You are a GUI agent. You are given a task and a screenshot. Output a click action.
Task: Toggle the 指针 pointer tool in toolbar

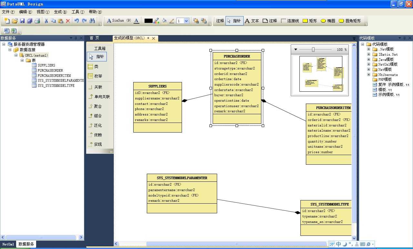(234, 21)
